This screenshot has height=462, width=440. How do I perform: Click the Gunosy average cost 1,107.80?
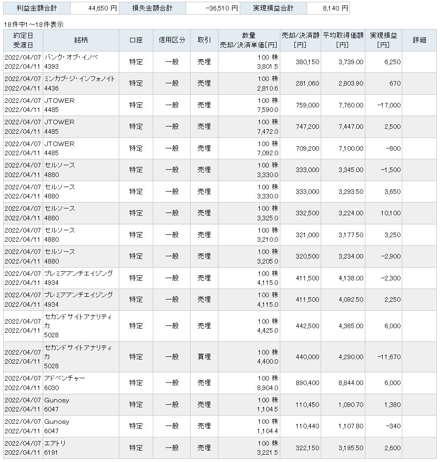click(351, 426)
